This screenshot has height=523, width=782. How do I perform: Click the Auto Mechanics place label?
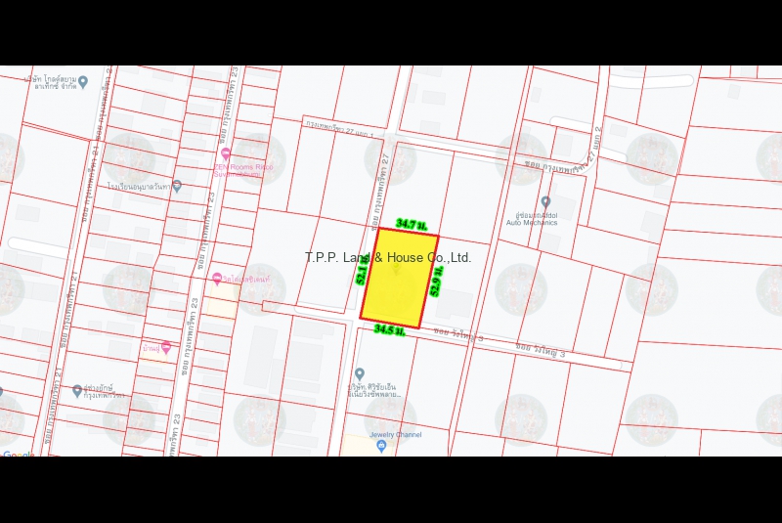point(532,219)
